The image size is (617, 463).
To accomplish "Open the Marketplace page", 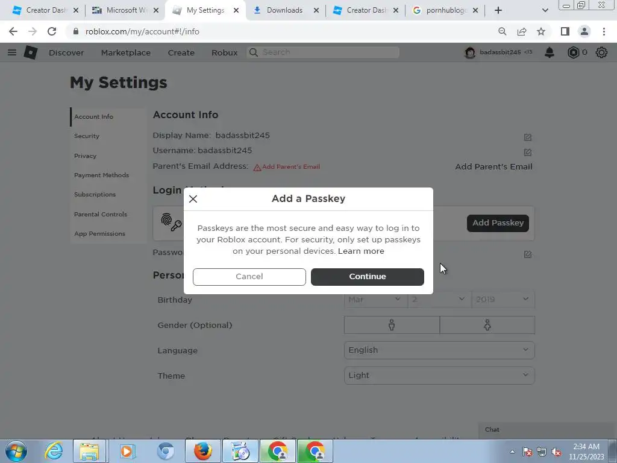I will (125, 53).
